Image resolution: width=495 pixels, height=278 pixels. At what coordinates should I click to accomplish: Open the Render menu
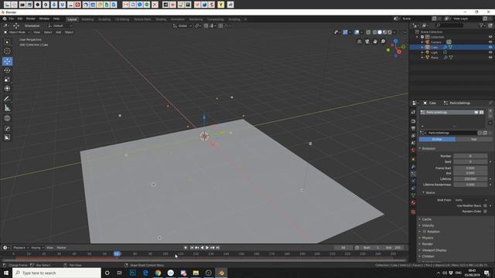(x=31, y=19)
